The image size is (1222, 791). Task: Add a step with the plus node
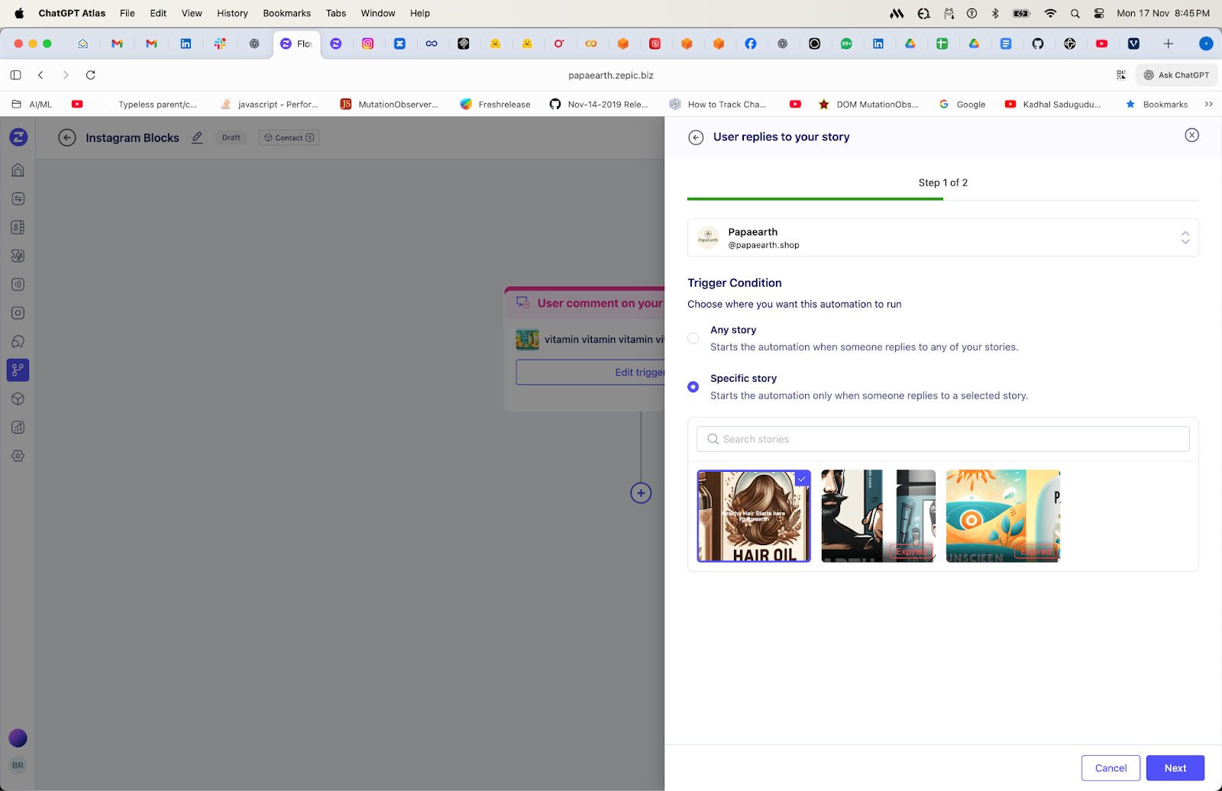[x=641, y=493]
